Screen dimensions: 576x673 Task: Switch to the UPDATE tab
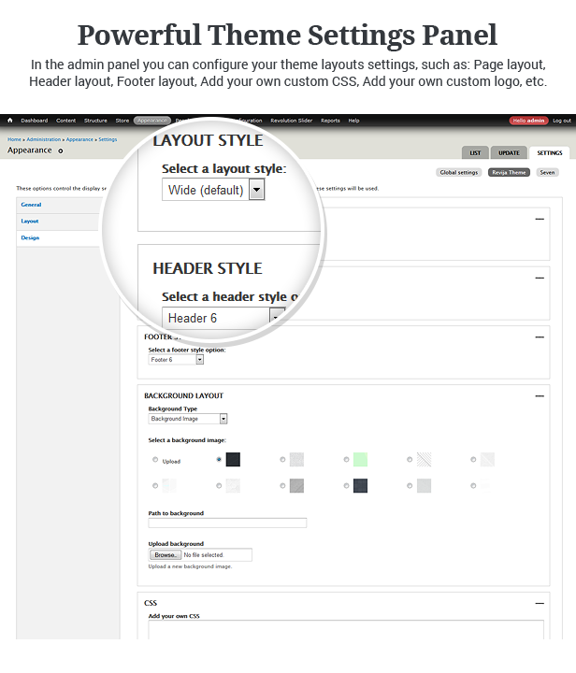509,152
